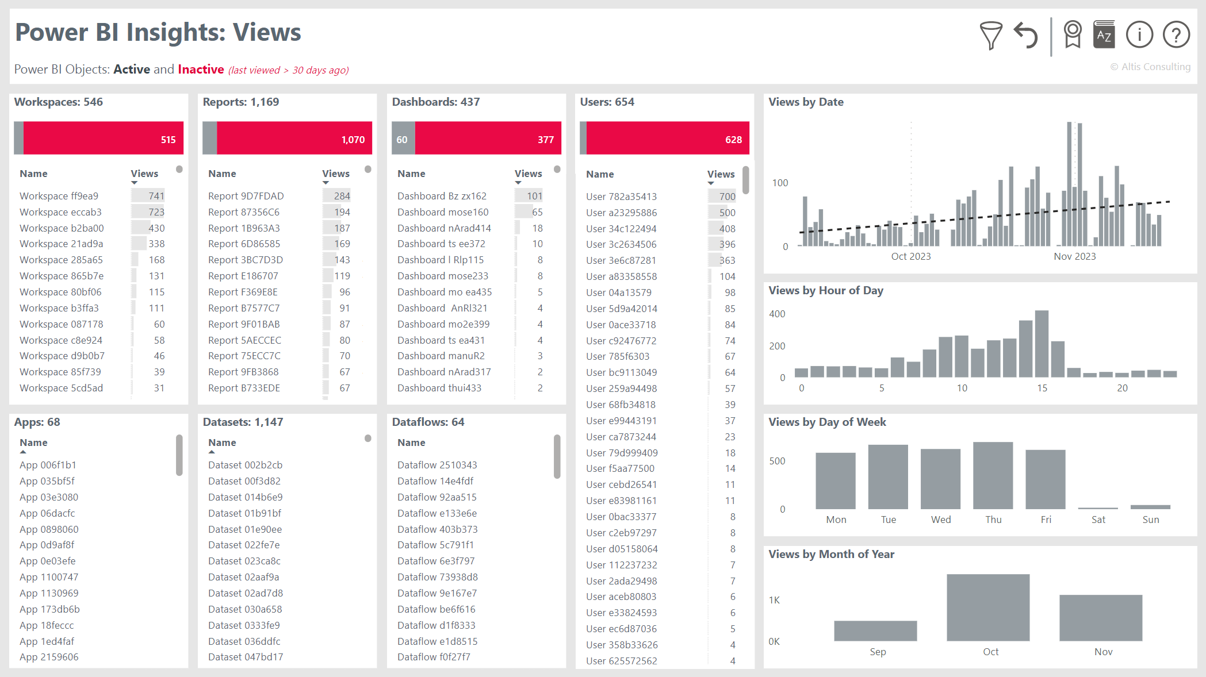Viewport: 1206px width, 677px height.
Task: Select Dataset 047bd17 entry
Action: [246, 657]
